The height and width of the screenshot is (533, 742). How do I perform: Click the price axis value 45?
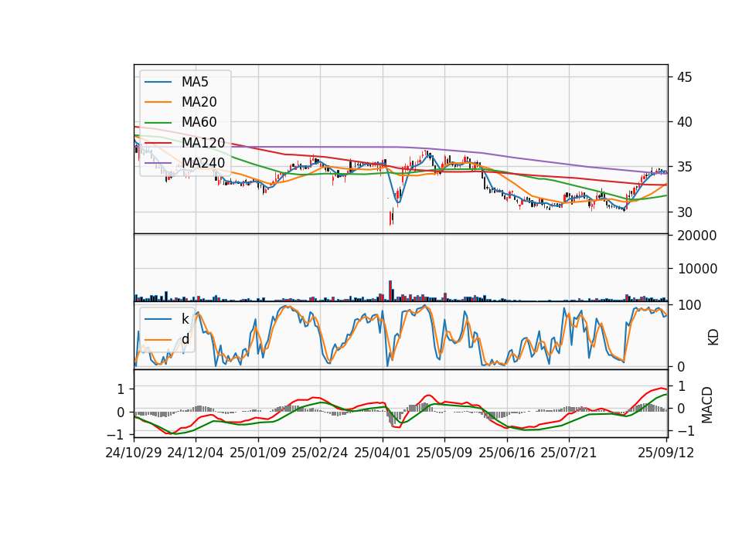pos(684,77)
